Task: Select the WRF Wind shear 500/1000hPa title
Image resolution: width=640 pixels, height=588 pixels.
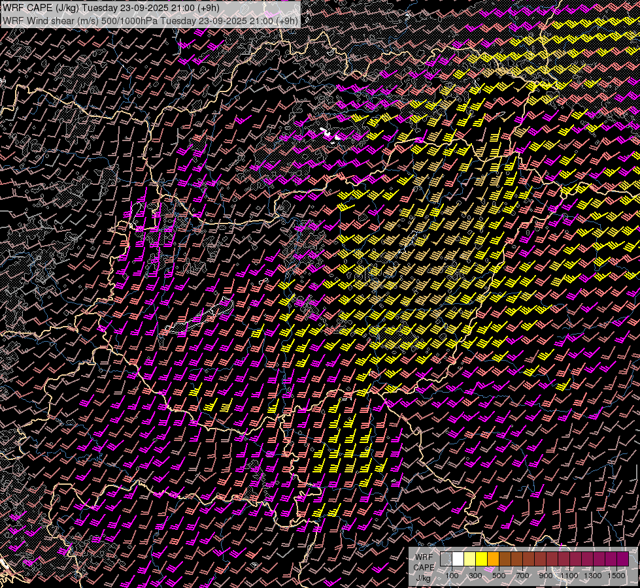Action: (x=150, y=20)
